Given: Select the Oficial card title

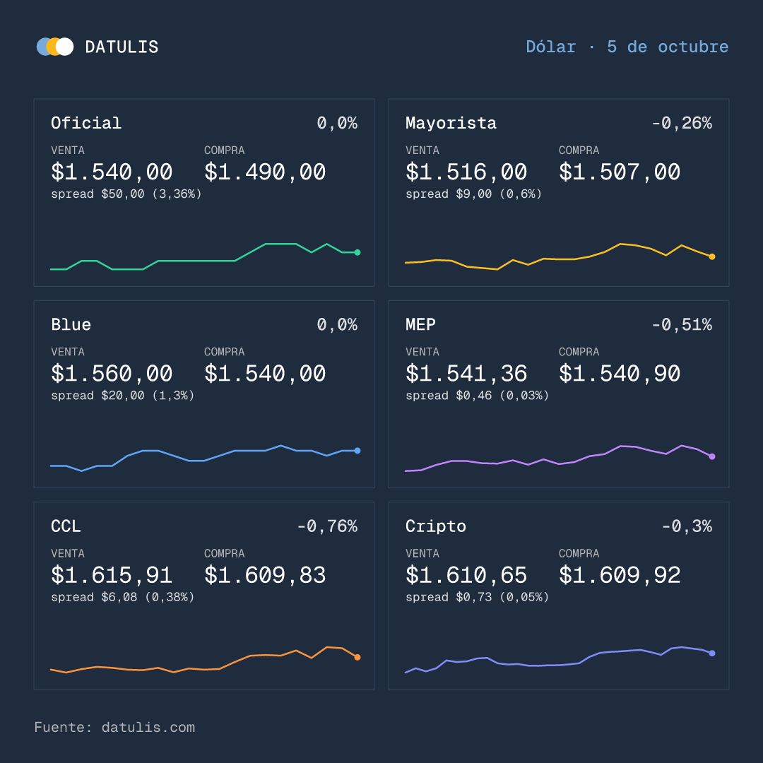Looking at the screenshot, I should pyautogui.click(x=86, y=123).
